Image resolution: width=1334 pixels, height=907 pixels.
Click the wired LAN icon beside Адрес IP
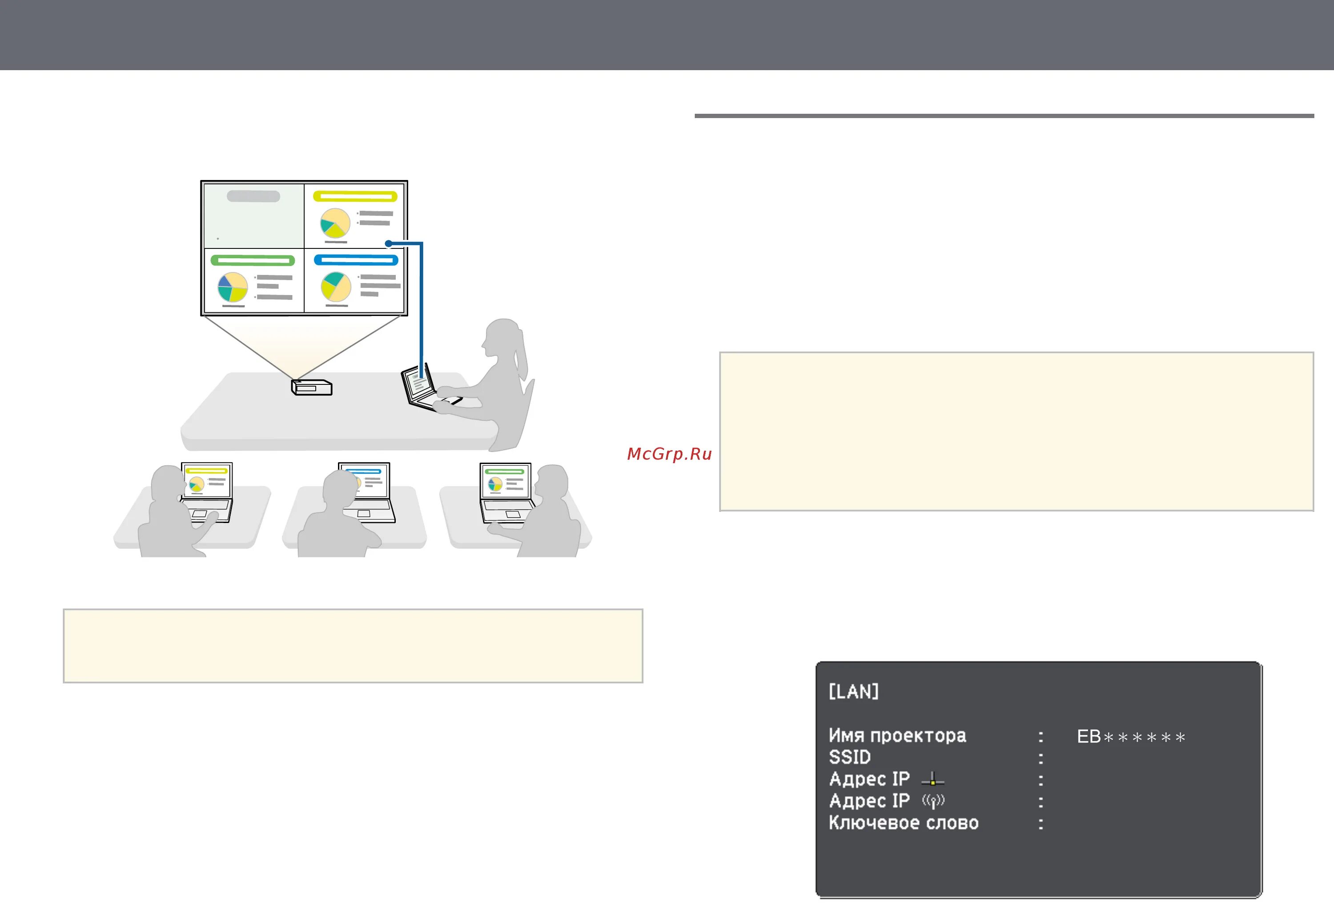tap(932, 779)
